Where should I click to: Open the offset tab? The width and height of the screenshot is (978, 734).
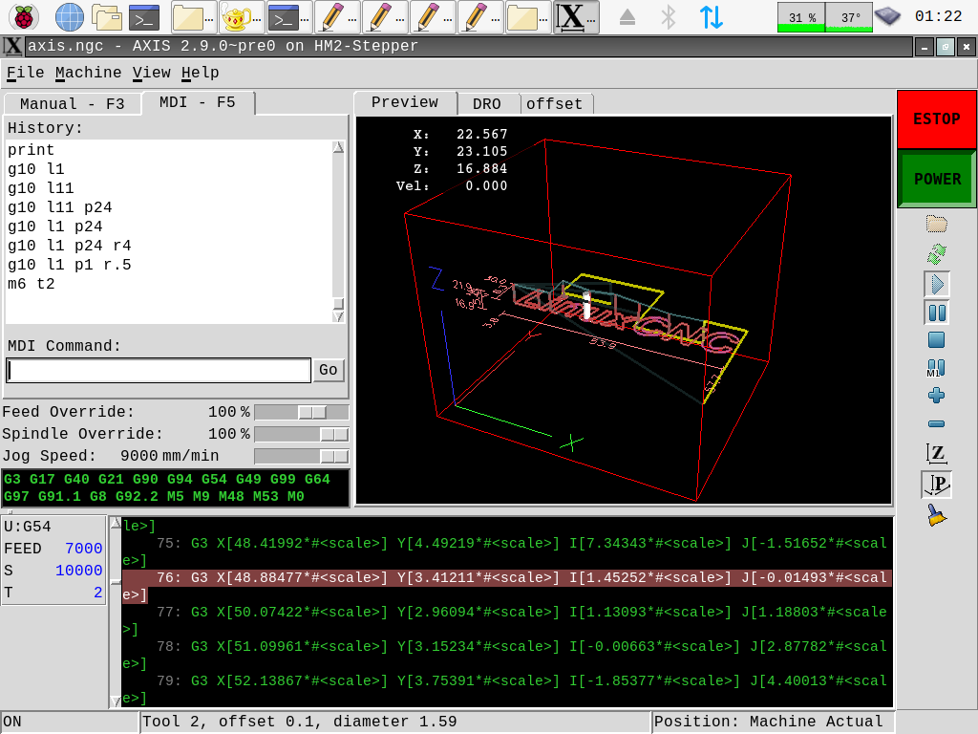pyautogui.click(x=555, y=103)
